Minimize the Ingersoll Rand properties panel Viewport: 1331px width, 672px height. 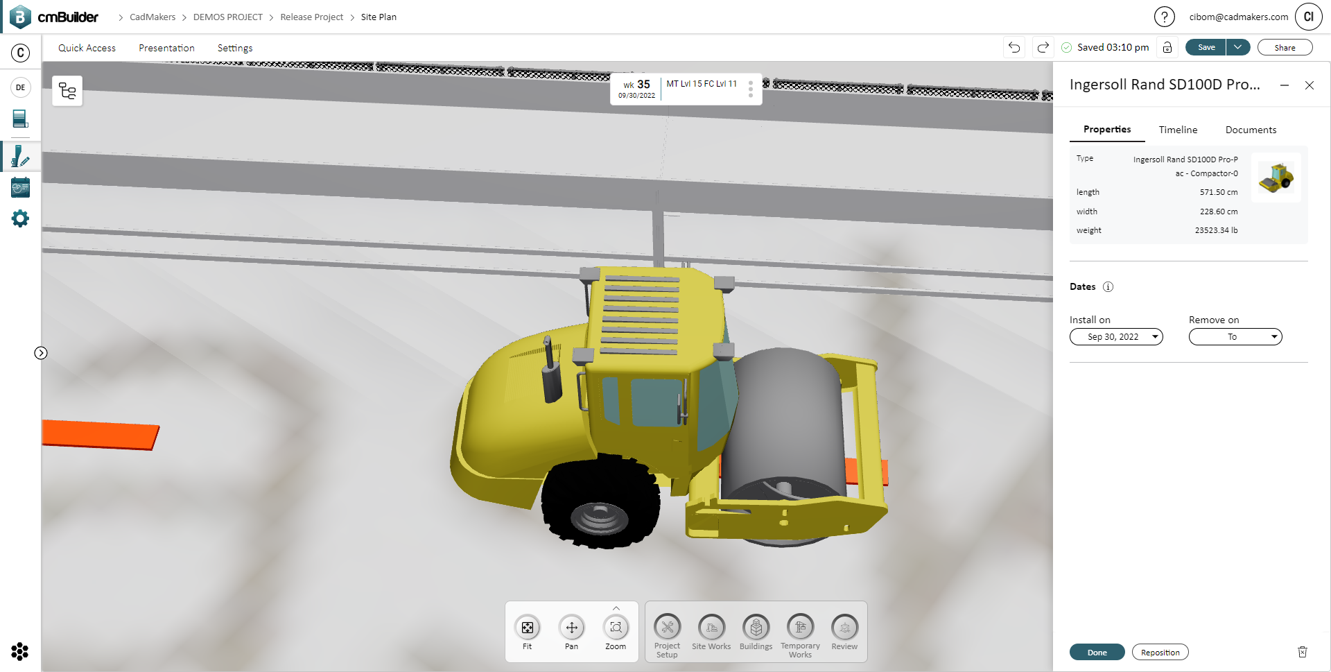click(x=1285, y=85)
